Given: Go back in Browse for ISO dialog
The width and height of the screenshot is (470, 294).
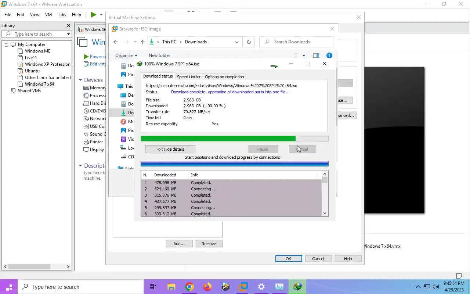Looking at the screenshot, I should tap(116, 42).
